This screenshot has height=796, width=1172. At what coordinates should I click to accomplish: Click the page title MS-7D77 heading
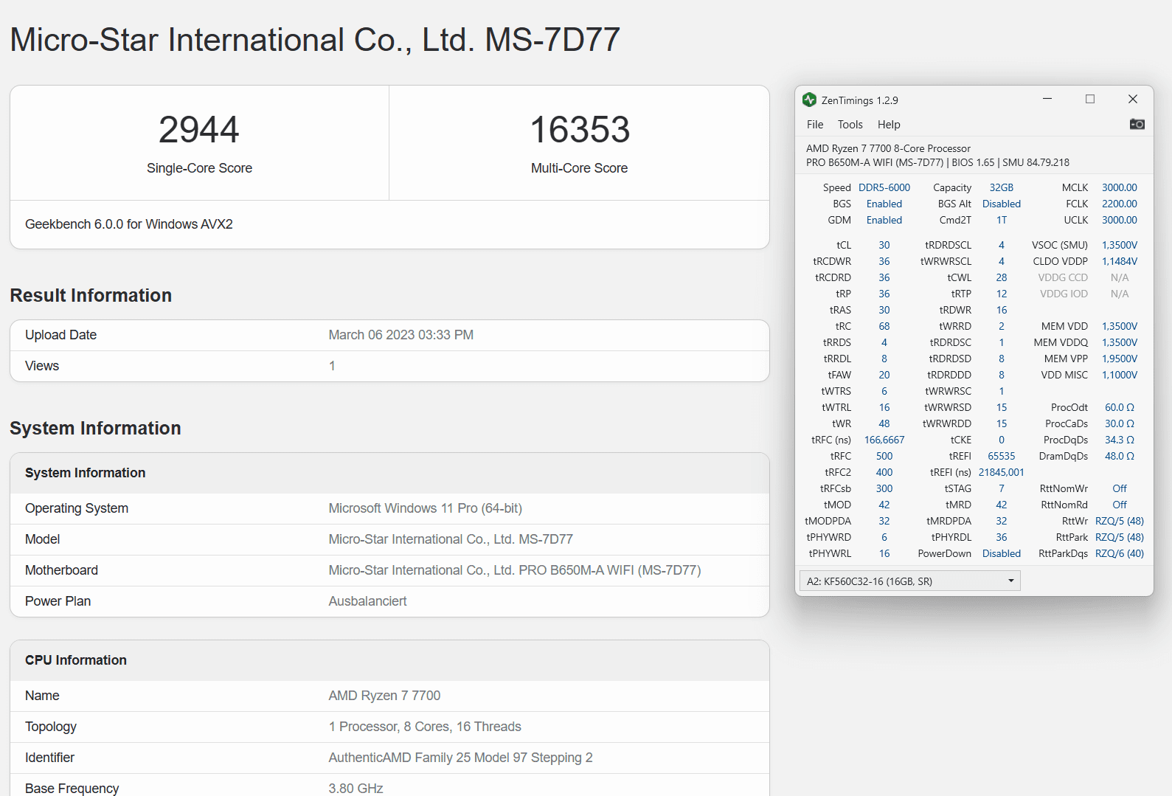315,40
